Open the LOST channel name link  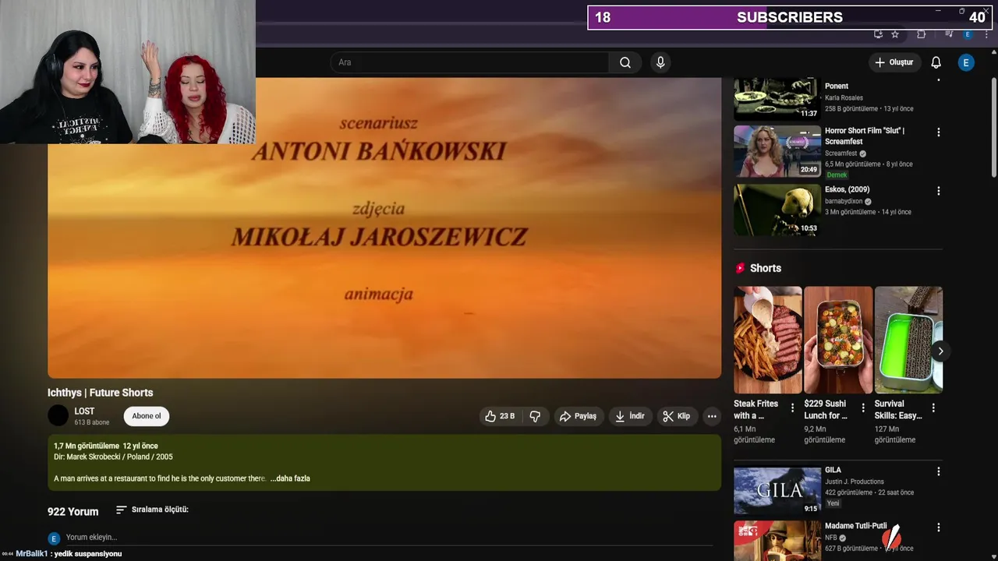pyautogui.click(x=84, y=411)
